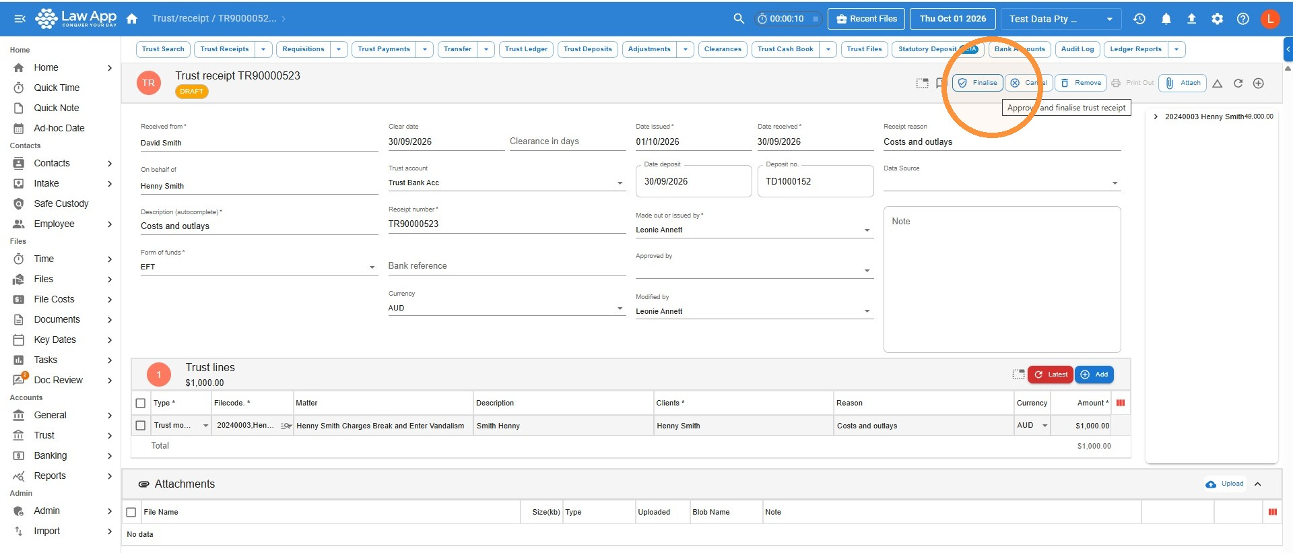
Task: Open the settings gear icon
Action: tap(1217, 19)
